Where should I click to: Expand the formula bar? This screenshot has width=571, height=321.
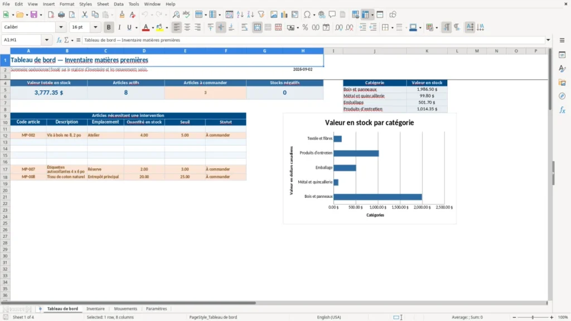tap(548, 40)
